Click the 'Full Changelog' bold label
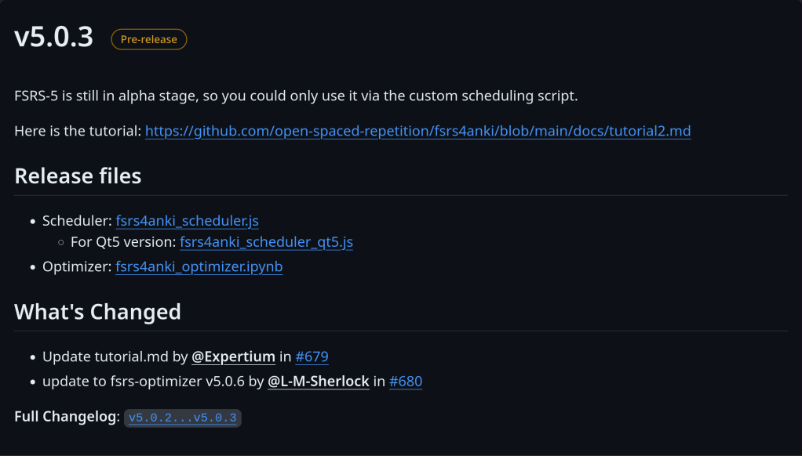The width and height of the screenshot is (802, 456). pyautogui.click(x=66, y=417)
